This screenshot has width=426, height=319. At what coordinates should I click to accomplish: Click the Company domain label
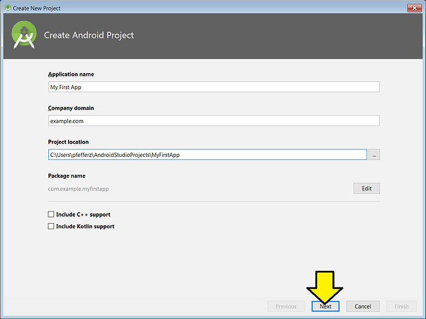[71, 108]
